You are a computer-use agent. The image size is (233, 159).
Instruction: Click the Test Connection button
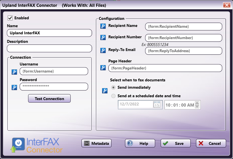pos(49,98)
